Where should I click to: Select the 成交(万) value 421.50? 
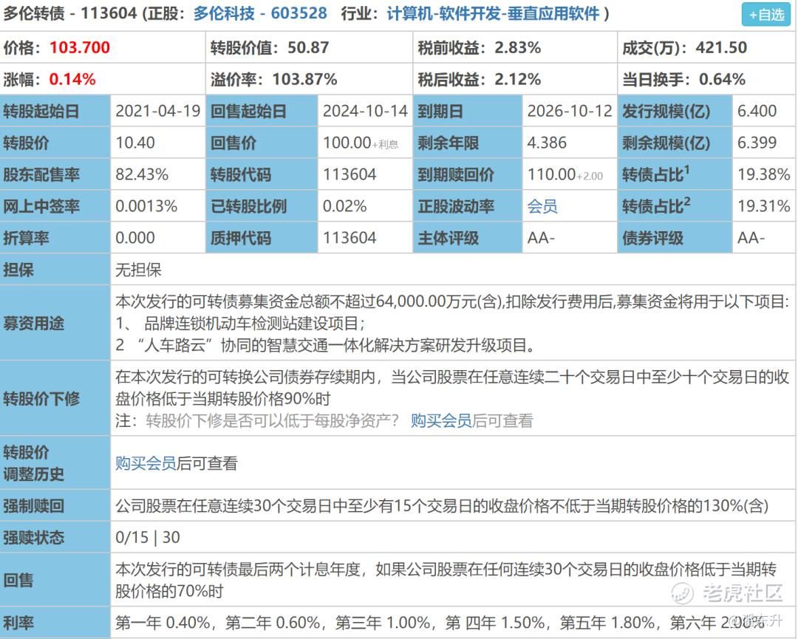(721, 47)
